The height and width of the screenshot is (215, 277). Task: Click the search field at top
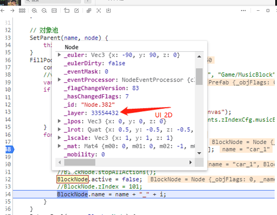click(53, 1)
